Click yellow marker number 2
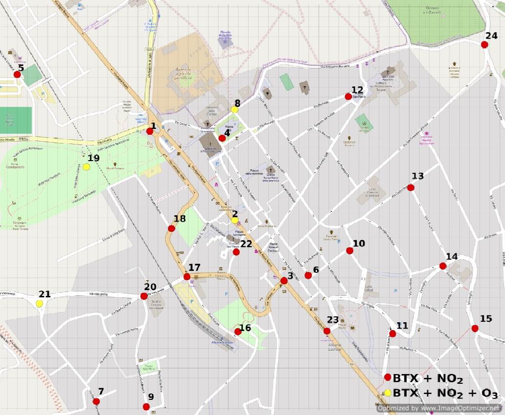The height and width of the screenshot is (415, 505). point(234,220)
